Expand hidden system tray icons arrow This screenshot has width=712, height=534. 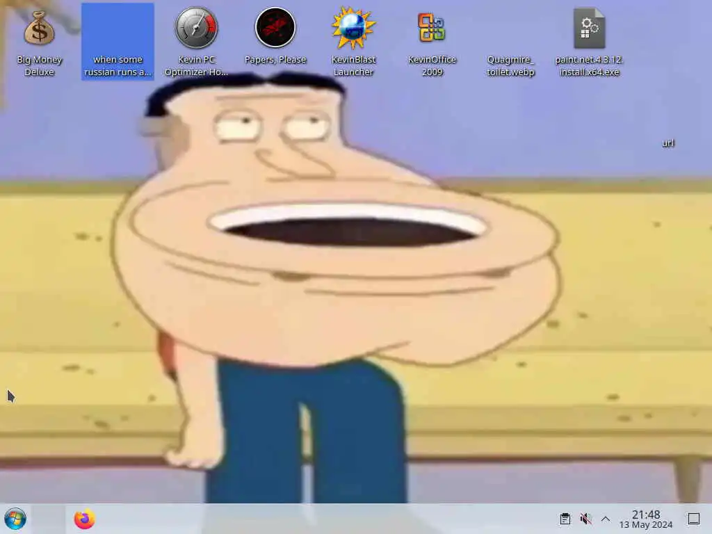click(x=606, y=519)
